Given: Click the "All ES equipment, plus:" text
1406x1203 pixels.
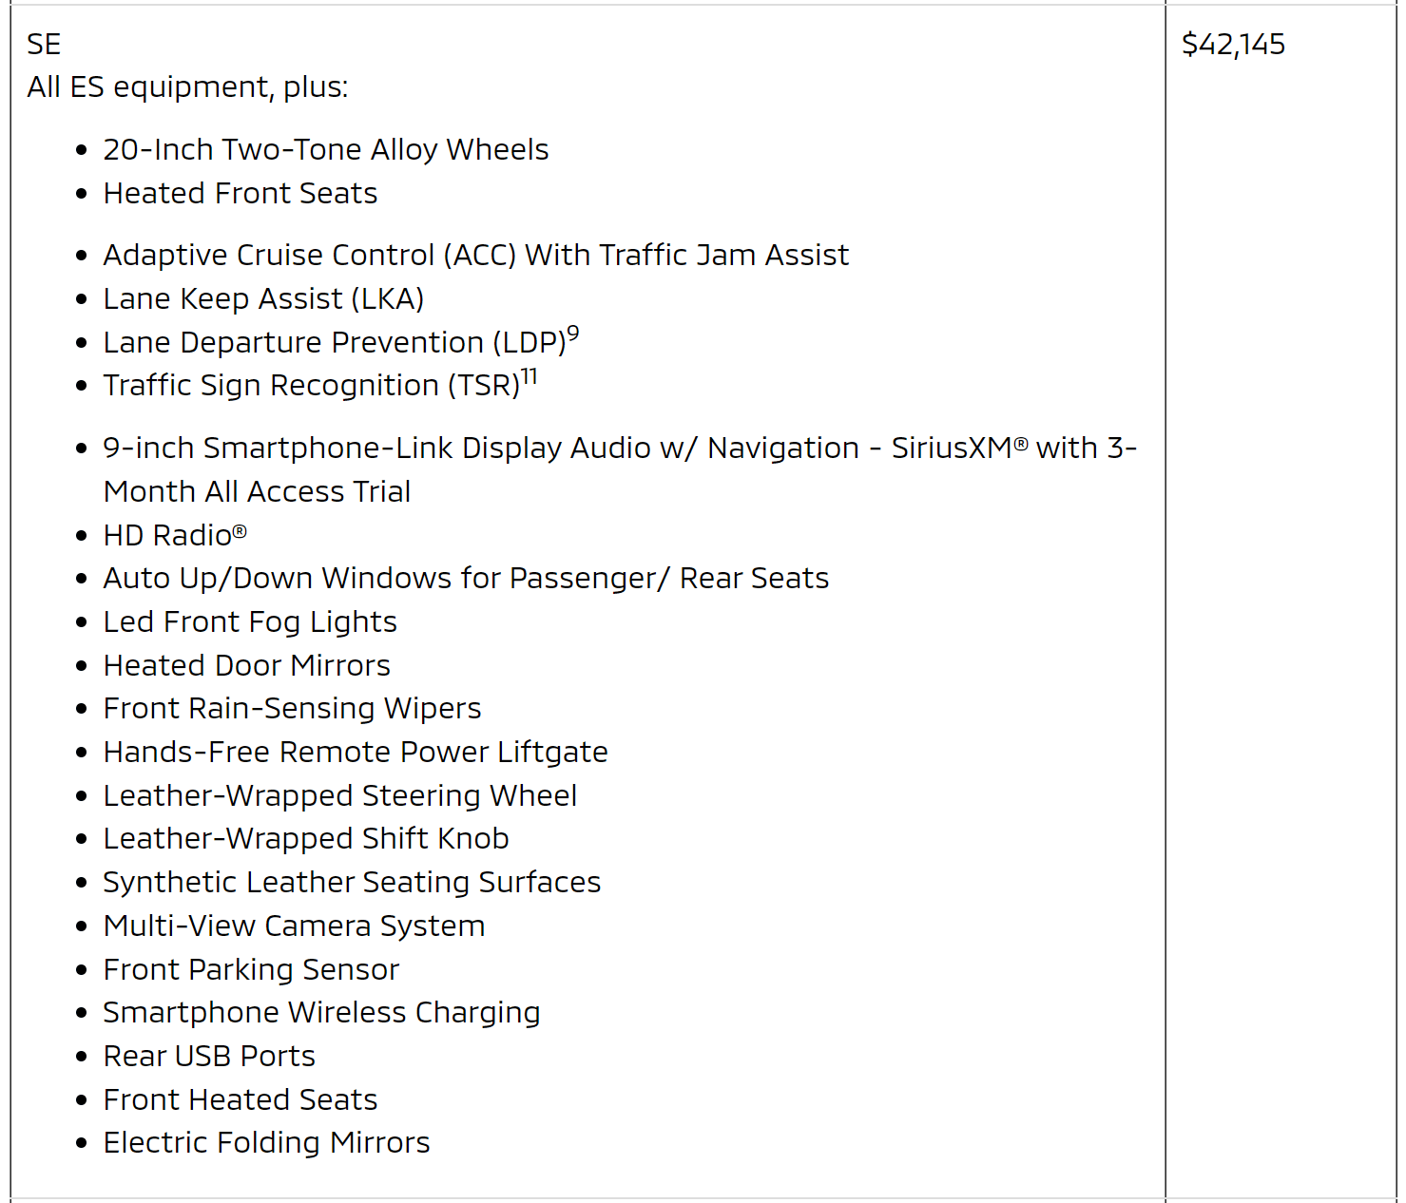Looking at the screenshot, I should coord(187,87).
